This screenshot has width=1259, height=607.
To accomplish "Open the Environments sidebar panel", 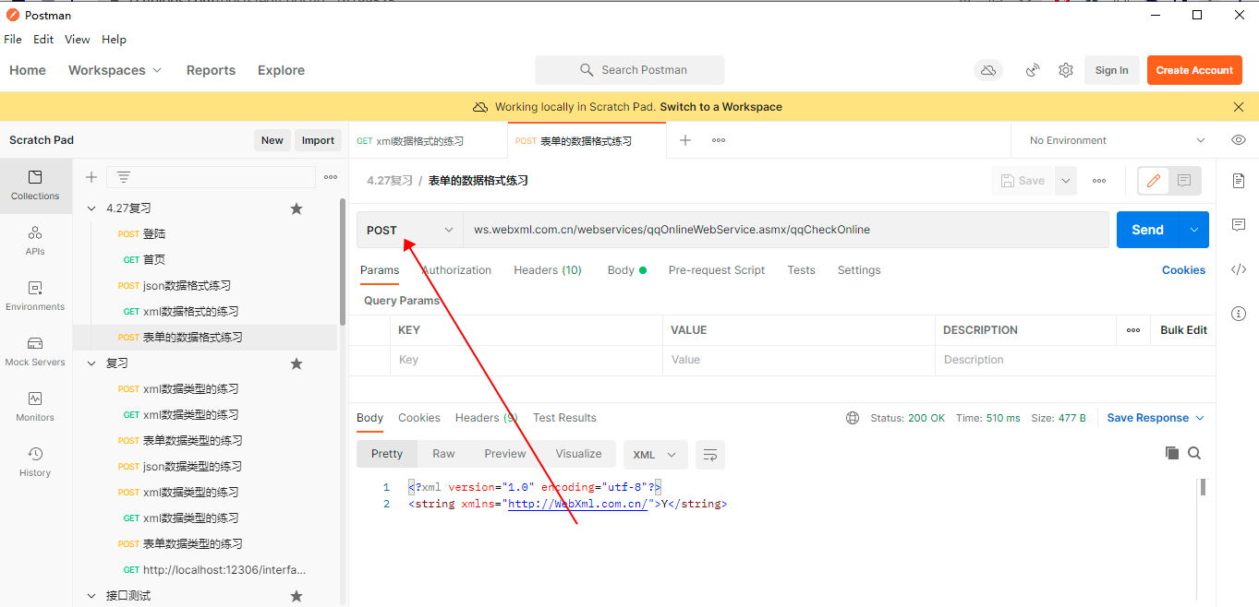I will [x=35, y=296].
